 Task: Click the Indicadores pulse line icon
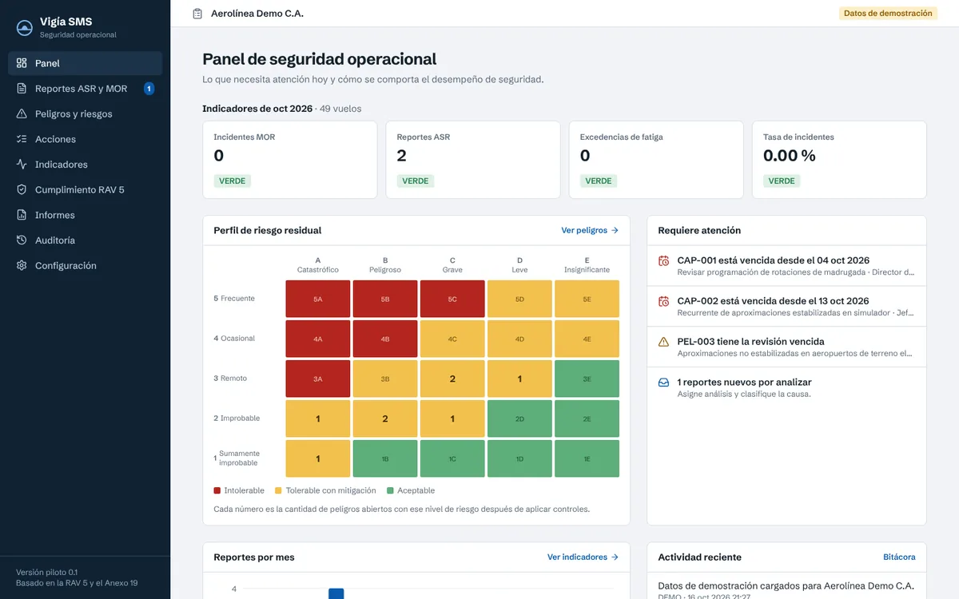pos(22,165)
